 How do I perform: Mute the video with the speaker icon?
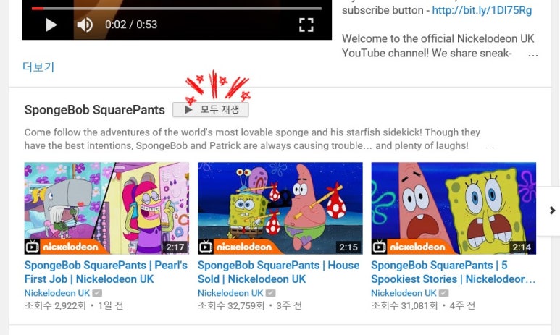coord(85,25)
